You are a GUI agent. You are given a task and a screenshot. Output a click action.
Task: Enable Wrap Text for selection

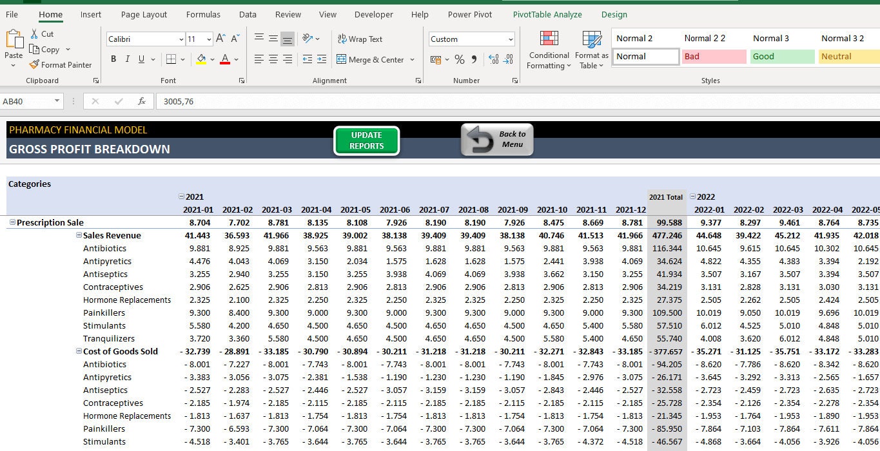click(x=360, y=39)
